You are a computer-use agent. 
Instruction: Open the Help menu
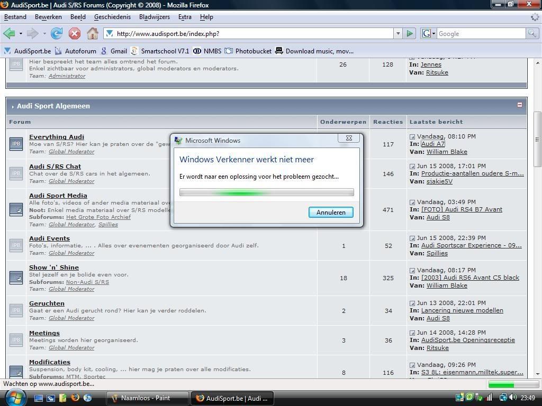pos(207,17)
